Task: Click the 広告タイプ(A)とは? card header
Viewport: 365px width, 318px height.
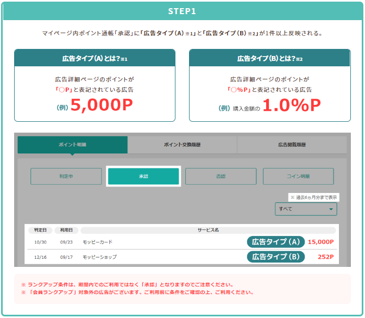Action: click(x=95, y=58)
